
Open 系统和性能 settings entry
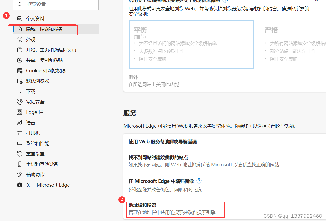pos(38,143)
